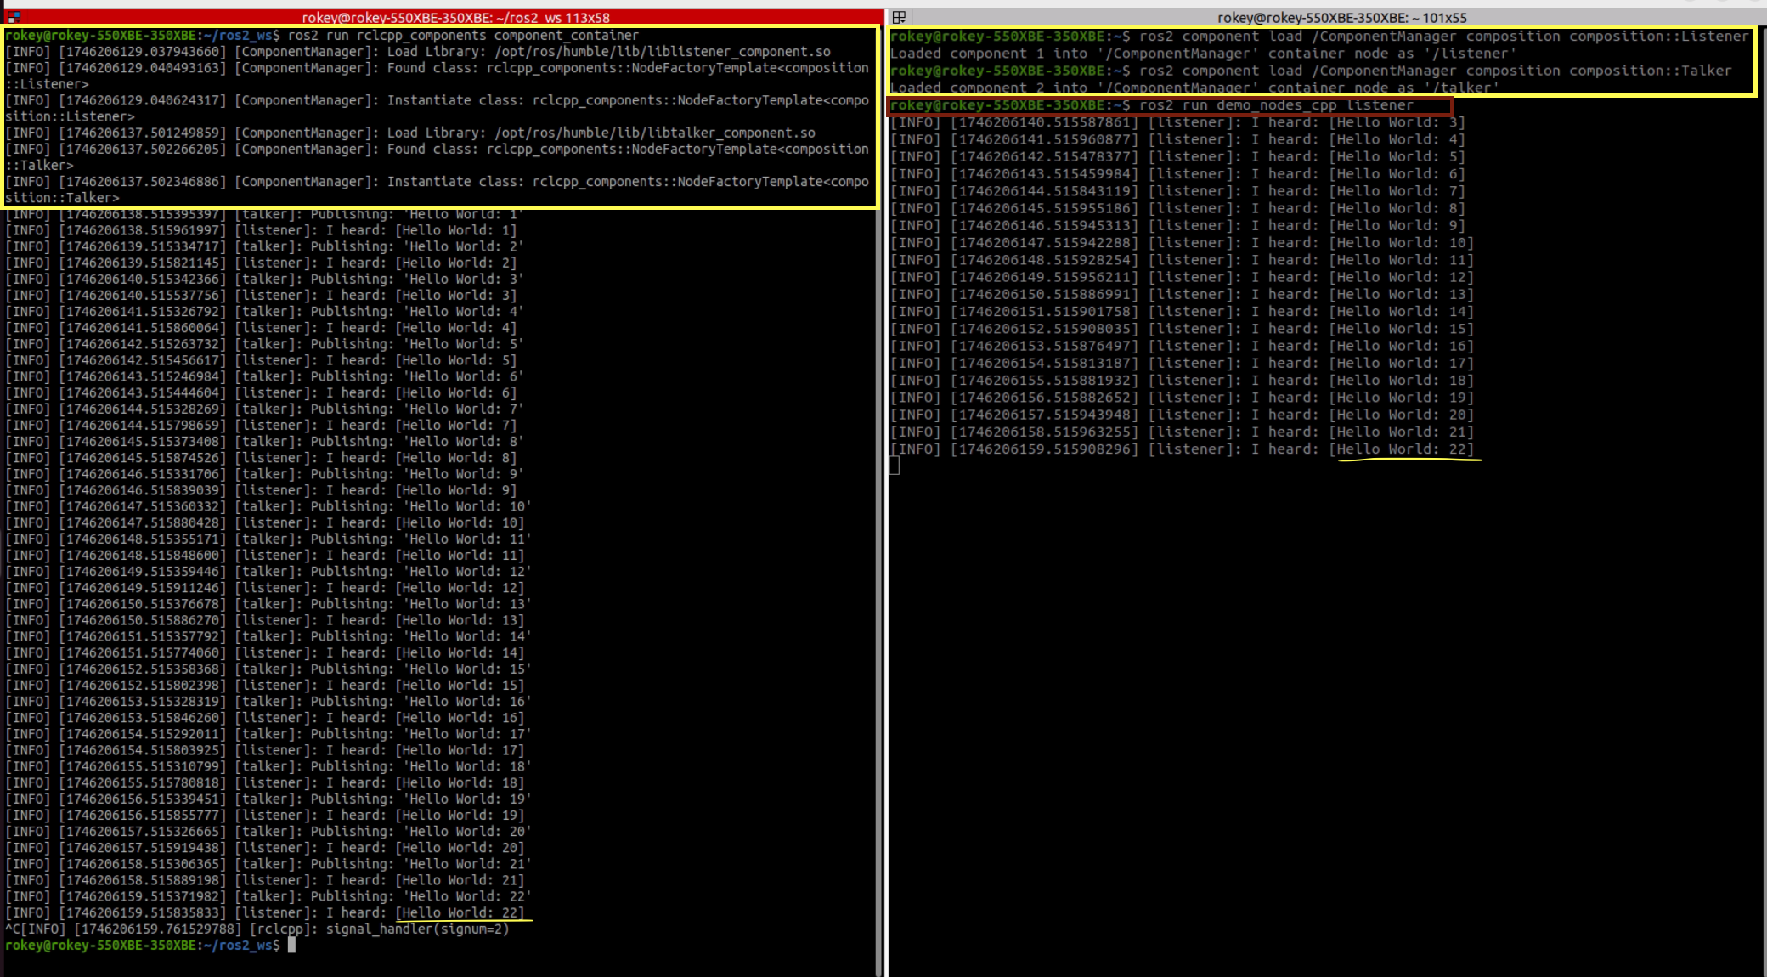1767x977 pixels.
Task: Click the left terminal's 'Publishing: Hello World: 10' line
Action: 421,506
